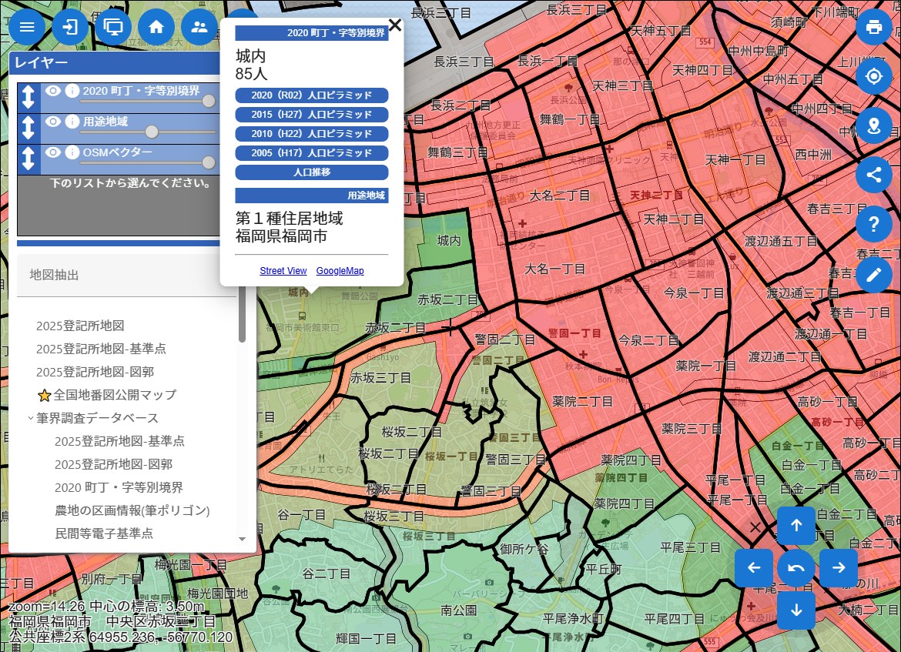Viewport: 901px width, 652px height.
Task: Select 農地の区画情報(筆ポリゴン) list item
Action: click(132, 510)
